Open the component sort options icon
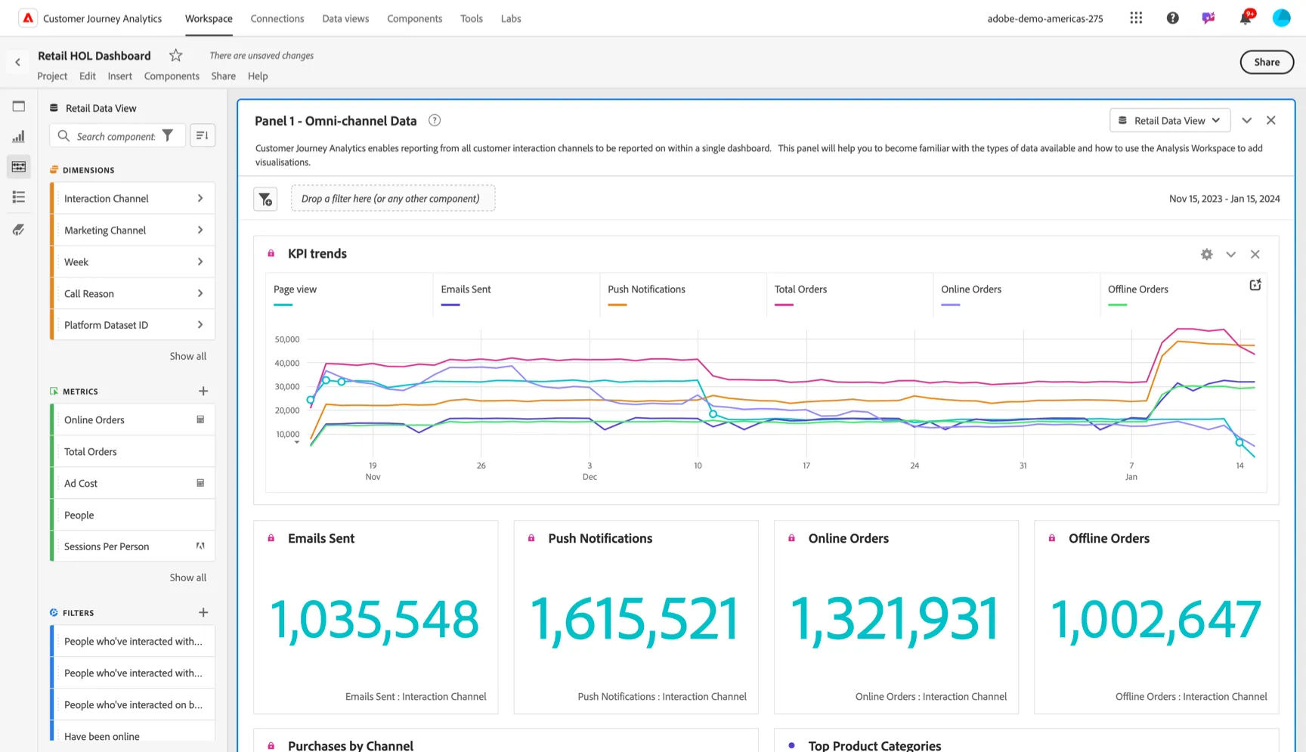 (203, 135)
